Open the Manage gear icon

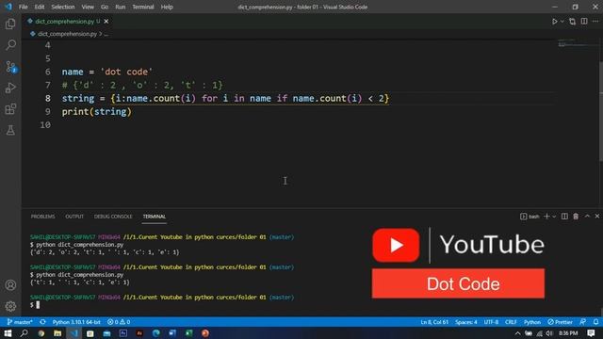point(10,306)
